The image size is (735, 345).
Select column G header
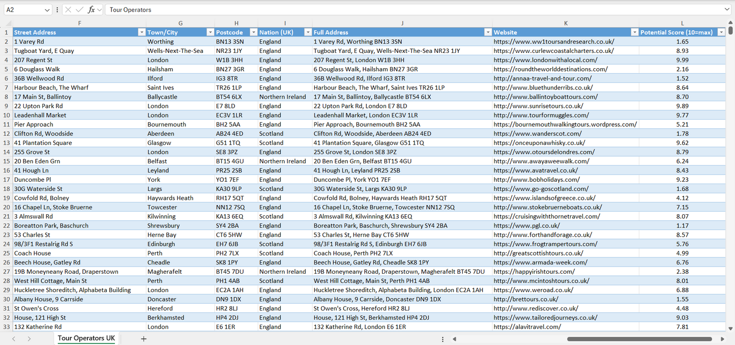[181, 23]
